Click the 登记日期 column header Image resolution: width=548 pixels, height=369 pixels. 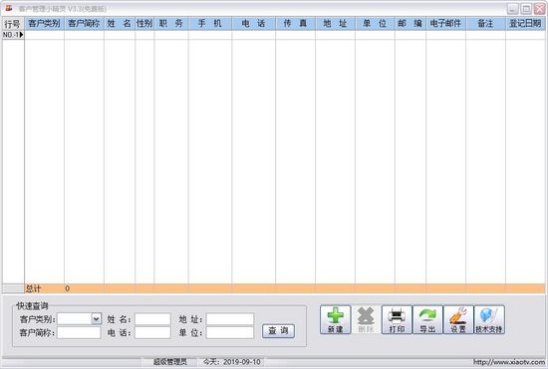pos(525,23)
